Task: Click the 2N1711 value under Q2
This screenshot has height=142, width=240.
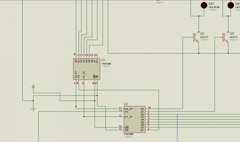Action: click(234, 37)
